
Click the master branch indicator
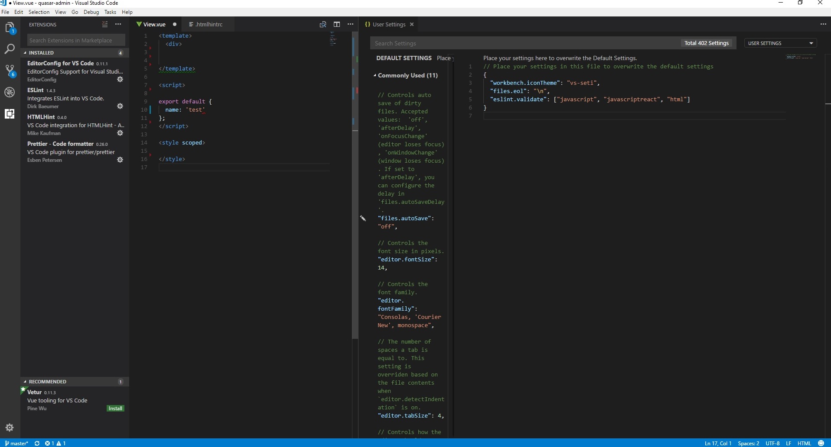click(16, 443)
